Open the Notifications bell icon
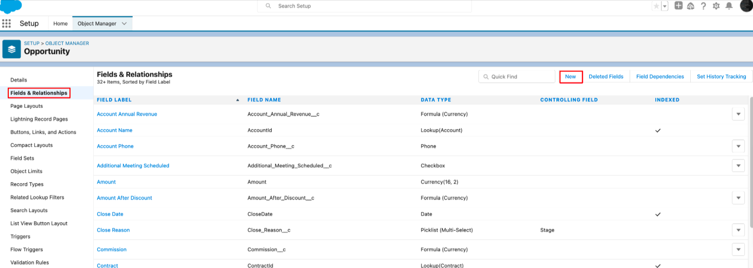 pyautogui.click(x=729, y=6)
